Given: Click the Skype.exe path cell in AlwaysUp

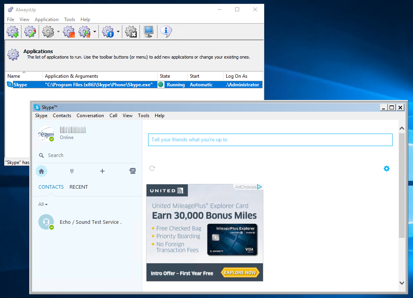Looking at the screenshot, I should (x=99, y=84).
